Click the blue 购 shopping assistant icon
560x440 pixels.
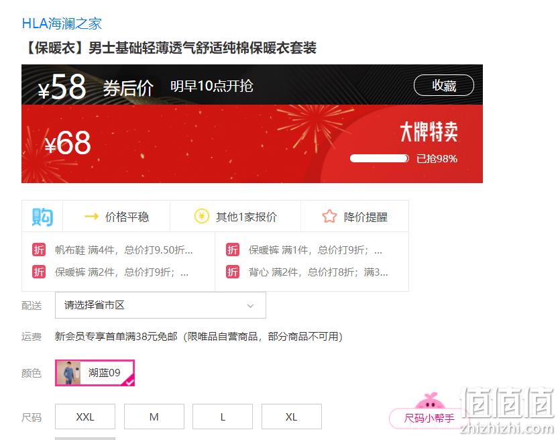(x=42, y=217)
